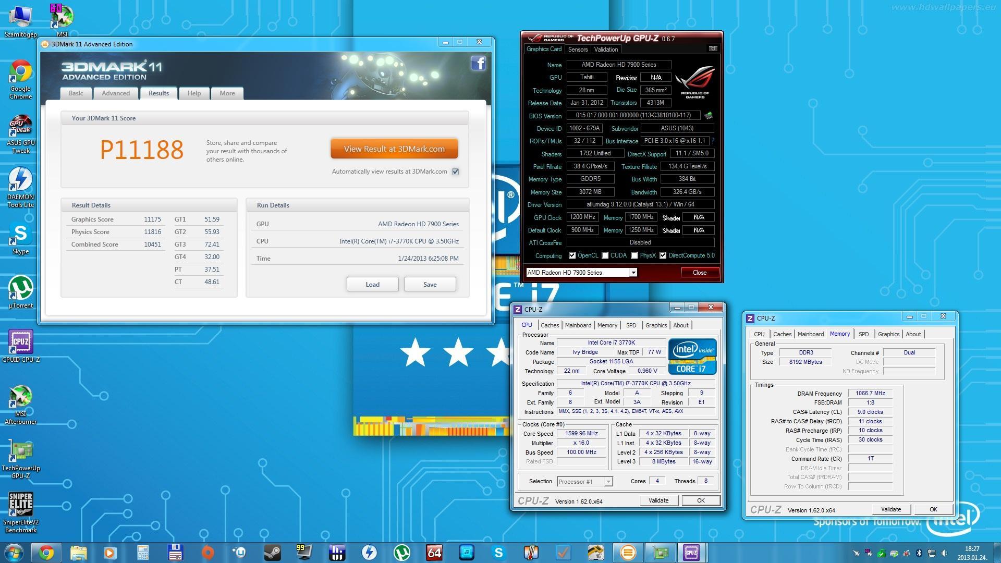Screen dimensions: 1001x563
Task: Switch to CPU-Z in the taskbar
Action: point(691,553)
